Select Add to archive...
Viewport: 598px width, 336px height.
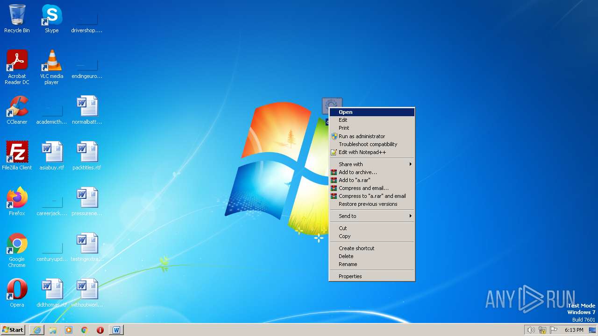pos(372,172)
